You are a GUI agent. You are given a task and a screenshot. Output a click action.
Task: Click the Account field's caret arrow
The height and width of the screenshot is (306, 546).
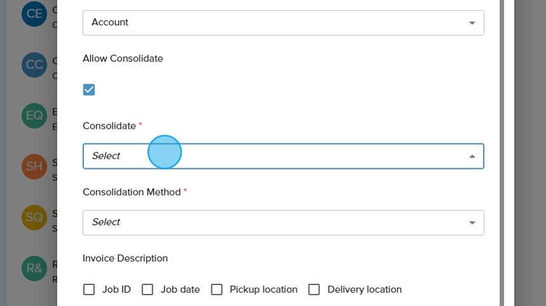click(472, 23)
